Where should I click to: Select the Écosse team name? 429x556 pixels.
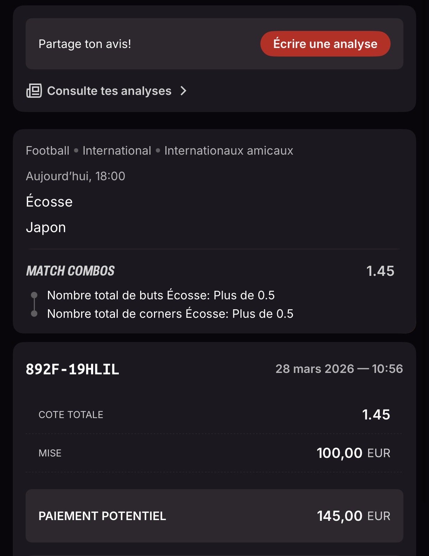tap(49, 202)
